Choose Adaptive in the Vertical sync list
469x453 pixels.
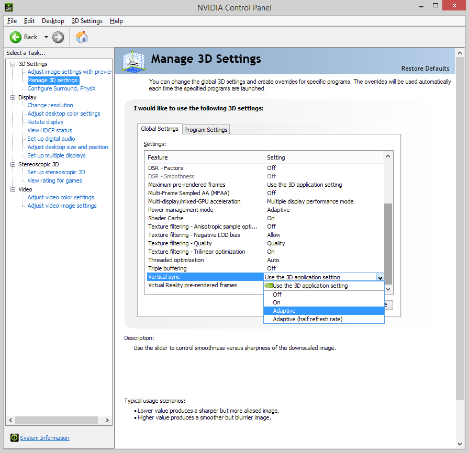324,311
